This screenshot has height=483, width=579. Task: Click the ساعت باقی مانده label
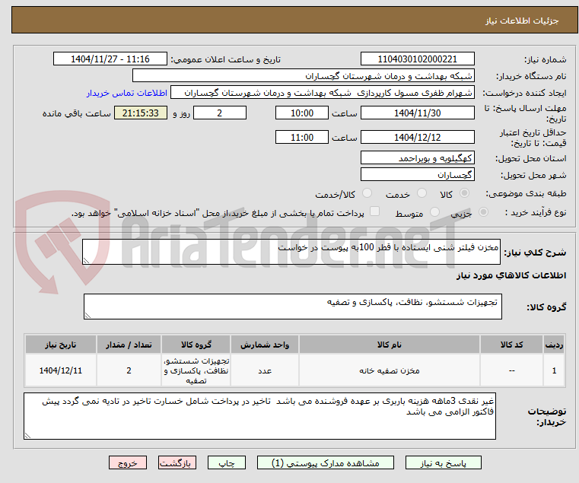pos(77,113)
